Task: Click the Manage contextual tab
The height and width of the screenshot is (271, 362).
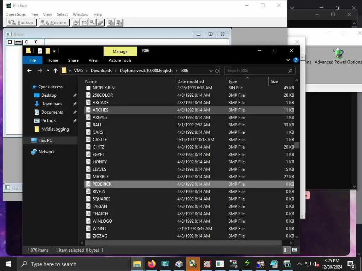Action: [120, 52]
